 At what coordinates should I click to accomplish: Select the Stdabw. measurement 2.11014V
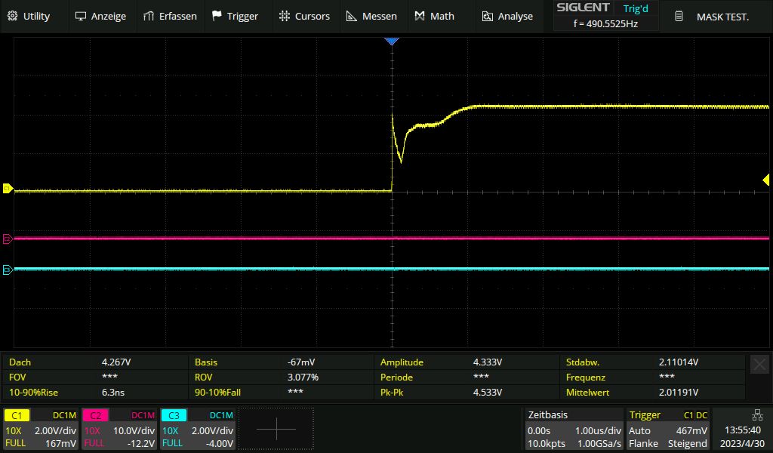pyautogui.click(x=652, y=362)
